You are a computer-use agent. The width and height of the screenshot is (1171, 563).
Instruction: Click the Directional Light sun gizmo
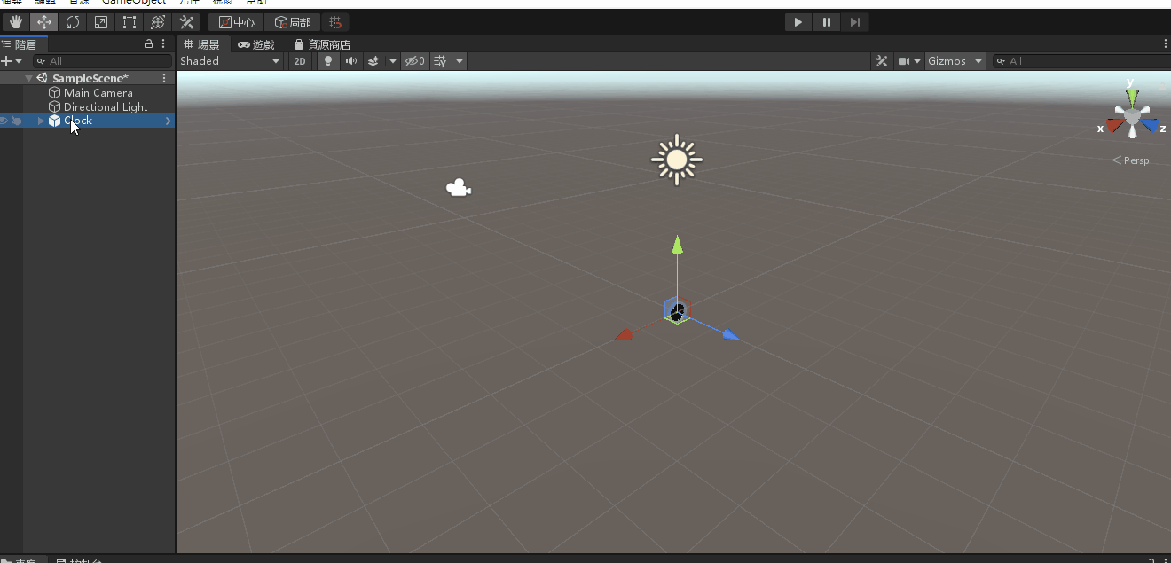(677, 160)
